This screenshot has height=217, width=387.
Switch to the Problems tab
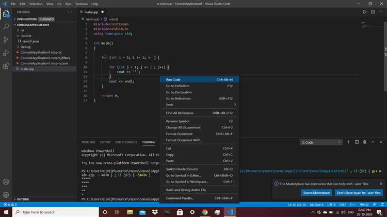88,142
